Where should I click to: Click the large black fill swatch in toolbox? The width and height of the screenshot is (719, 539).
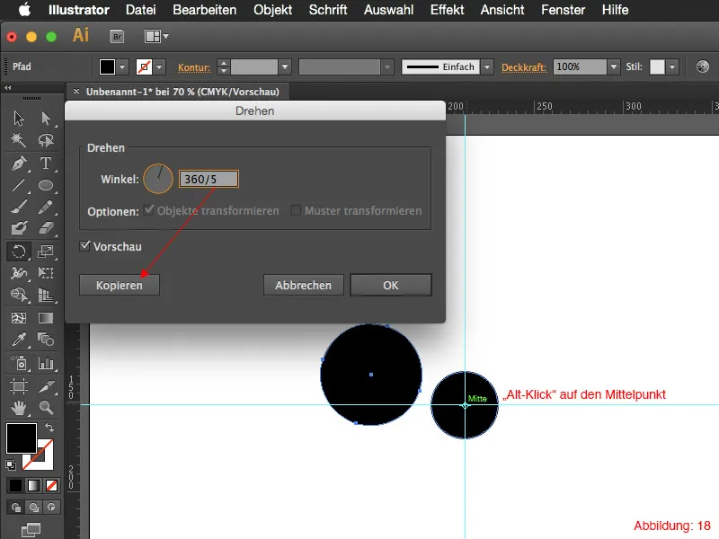click(22, 438)
